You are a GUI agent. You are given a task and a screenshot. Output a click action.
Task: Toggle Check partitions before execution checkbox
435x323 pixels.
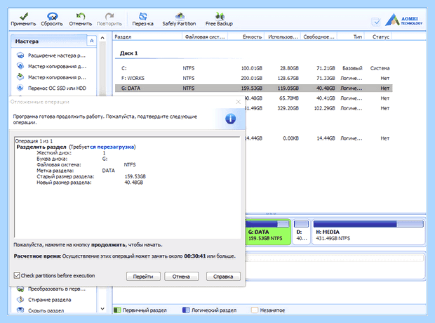tap(17, 275)
